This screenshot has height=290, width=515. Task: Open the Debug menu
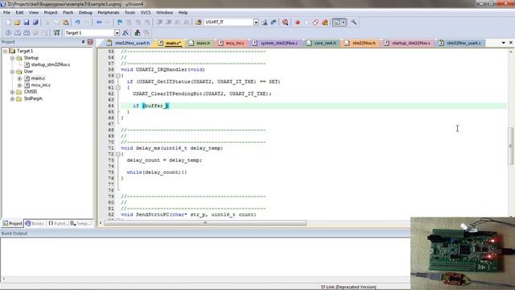[85, 13]
